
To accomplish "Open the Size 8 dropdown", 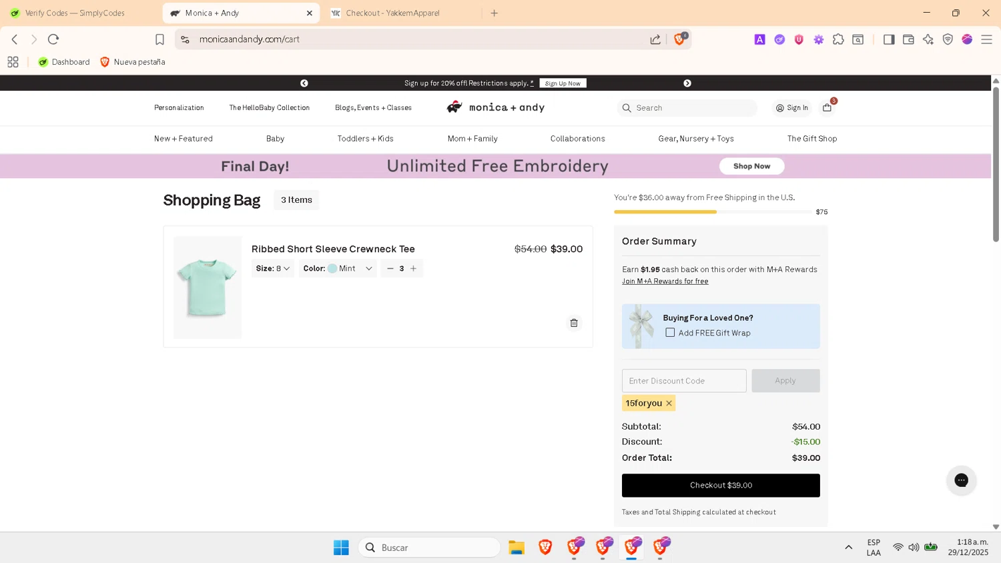I will (273, 268).
